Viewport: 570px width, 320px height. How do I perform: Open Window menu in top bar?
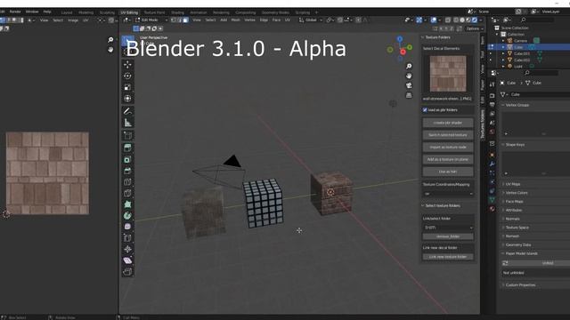click(32, 12)
